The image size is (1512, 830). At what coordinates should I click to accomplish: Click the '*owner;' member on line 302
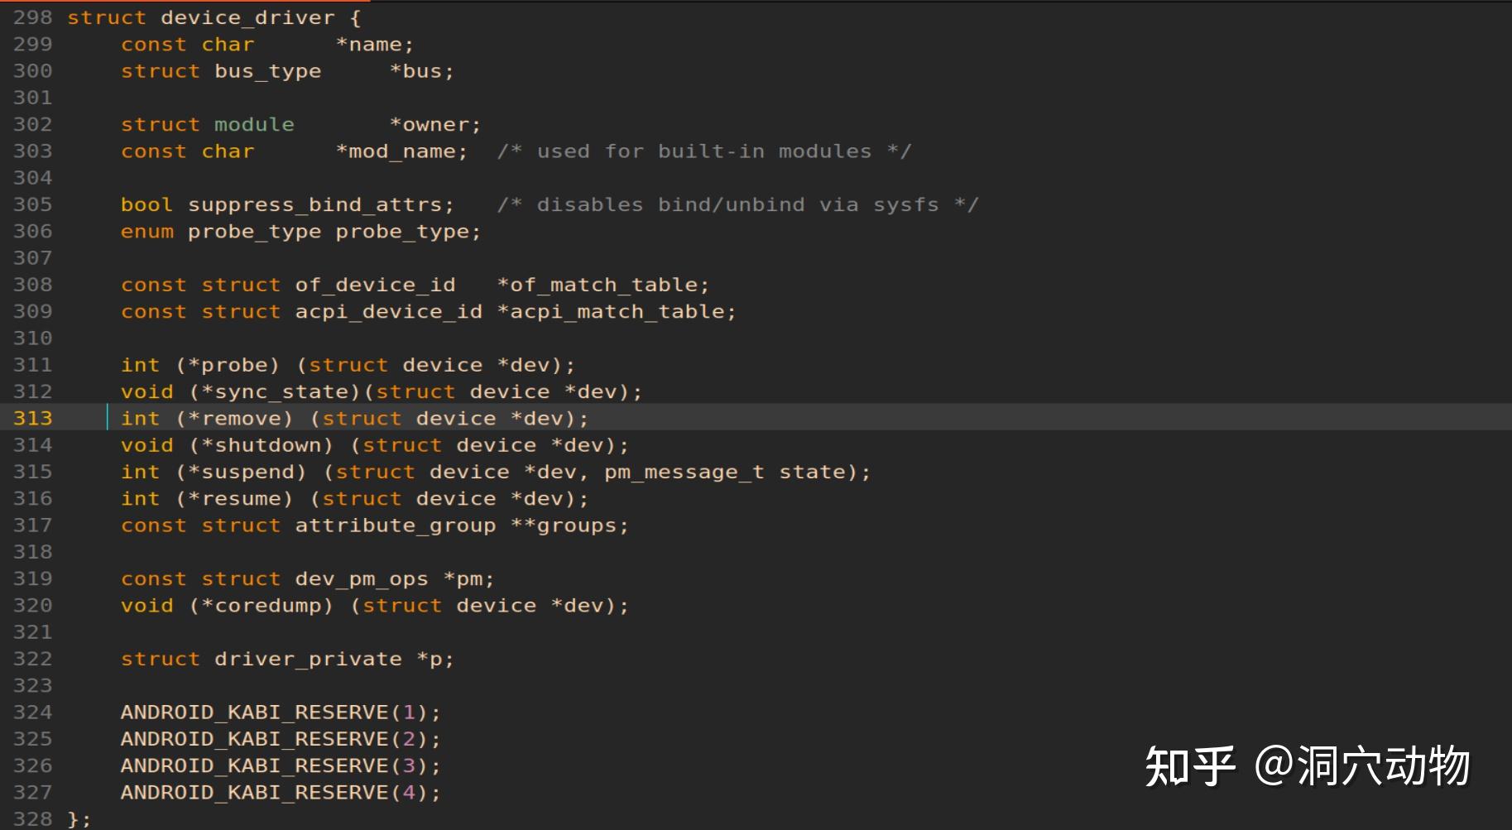[434, 125]
